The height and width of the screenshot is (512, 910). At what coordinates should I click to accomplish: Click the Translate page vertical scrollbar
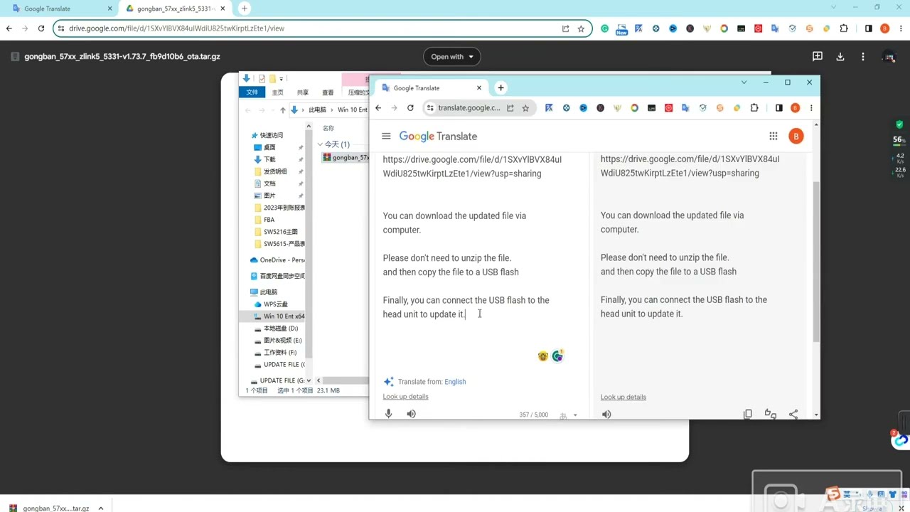click(x=816, y=260)
